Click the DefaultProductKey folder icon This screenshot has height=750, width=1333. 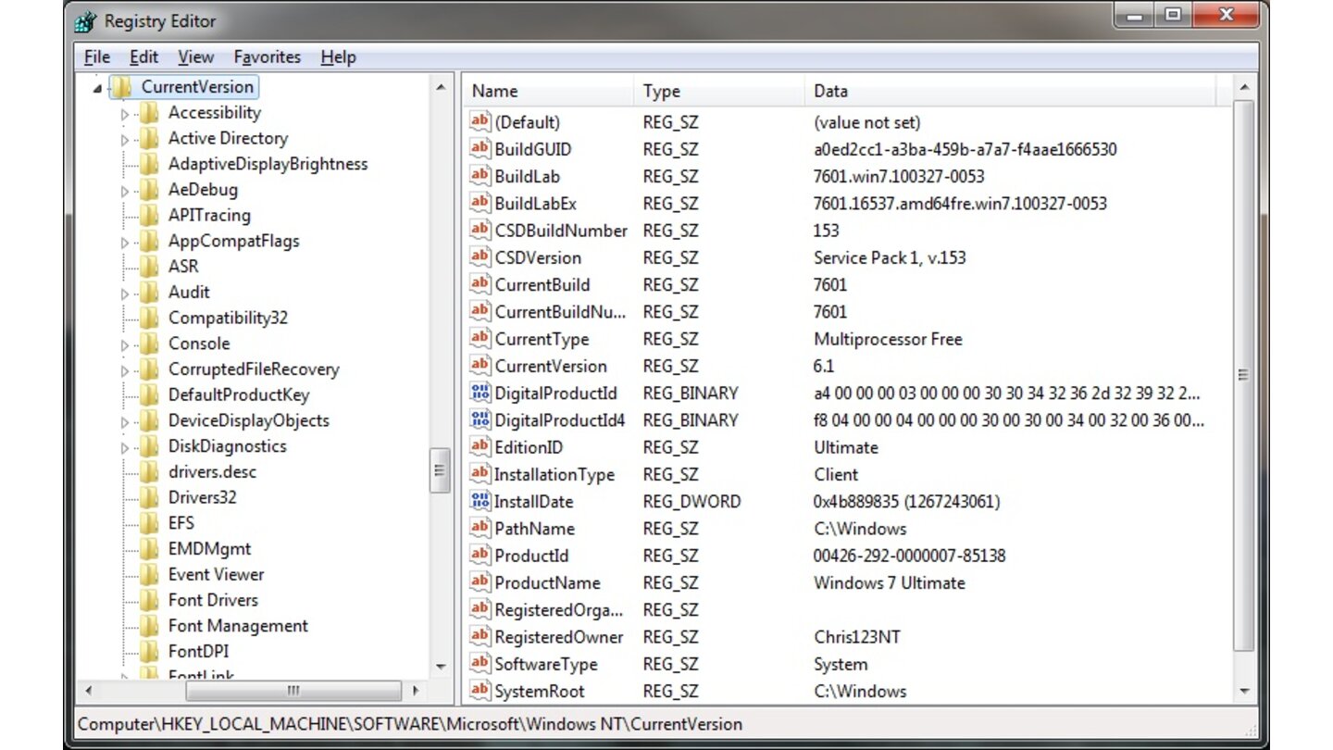coord(149,394)
